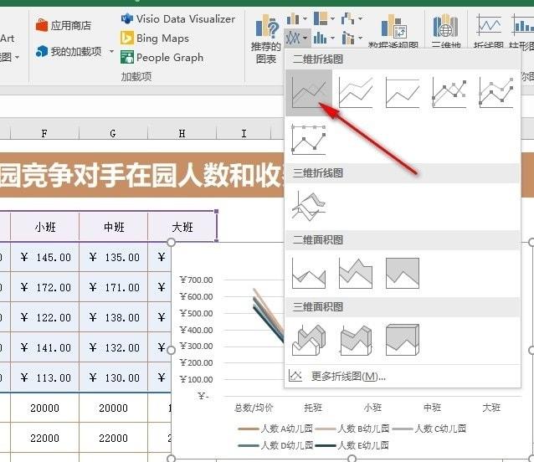Image resolution: width=534 pixels, height=462 pixels.
Task: Expand the line chart dropdown button
Action: tap(296, 38)
